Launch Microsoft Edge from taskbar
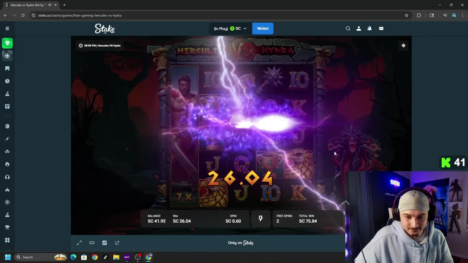 [x=73, y=257]
